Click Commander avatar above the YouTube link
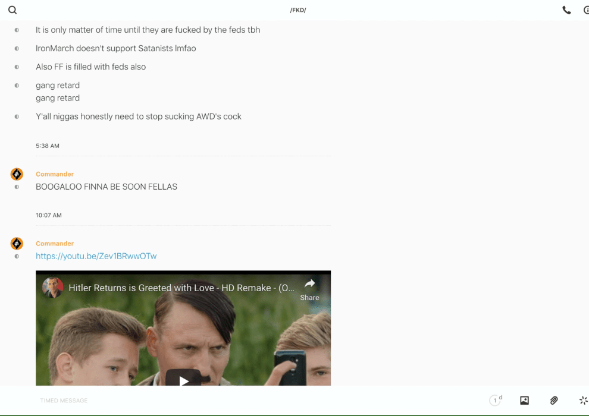The image size is (589, 416). click(17, 244)
